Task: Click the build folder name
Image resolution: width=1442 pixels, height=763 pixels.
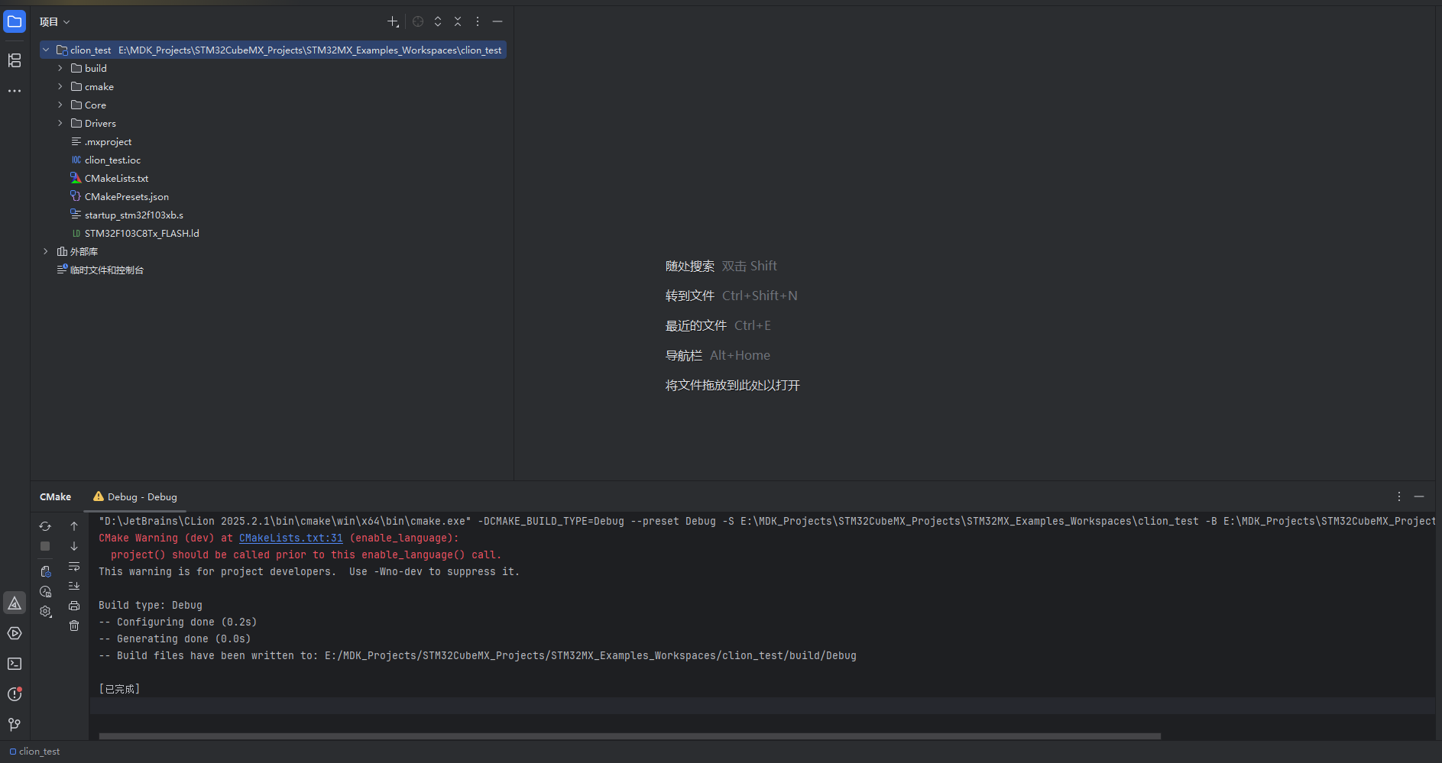Action: coord(96,69)
